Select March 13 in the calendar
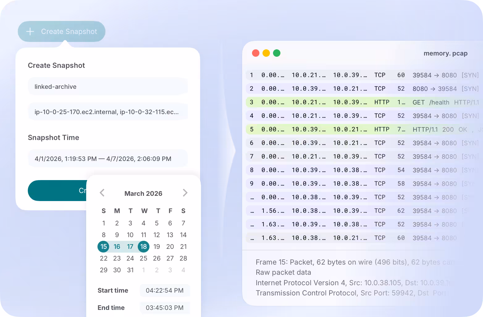483x317 pixels. [x=170, y=235]
